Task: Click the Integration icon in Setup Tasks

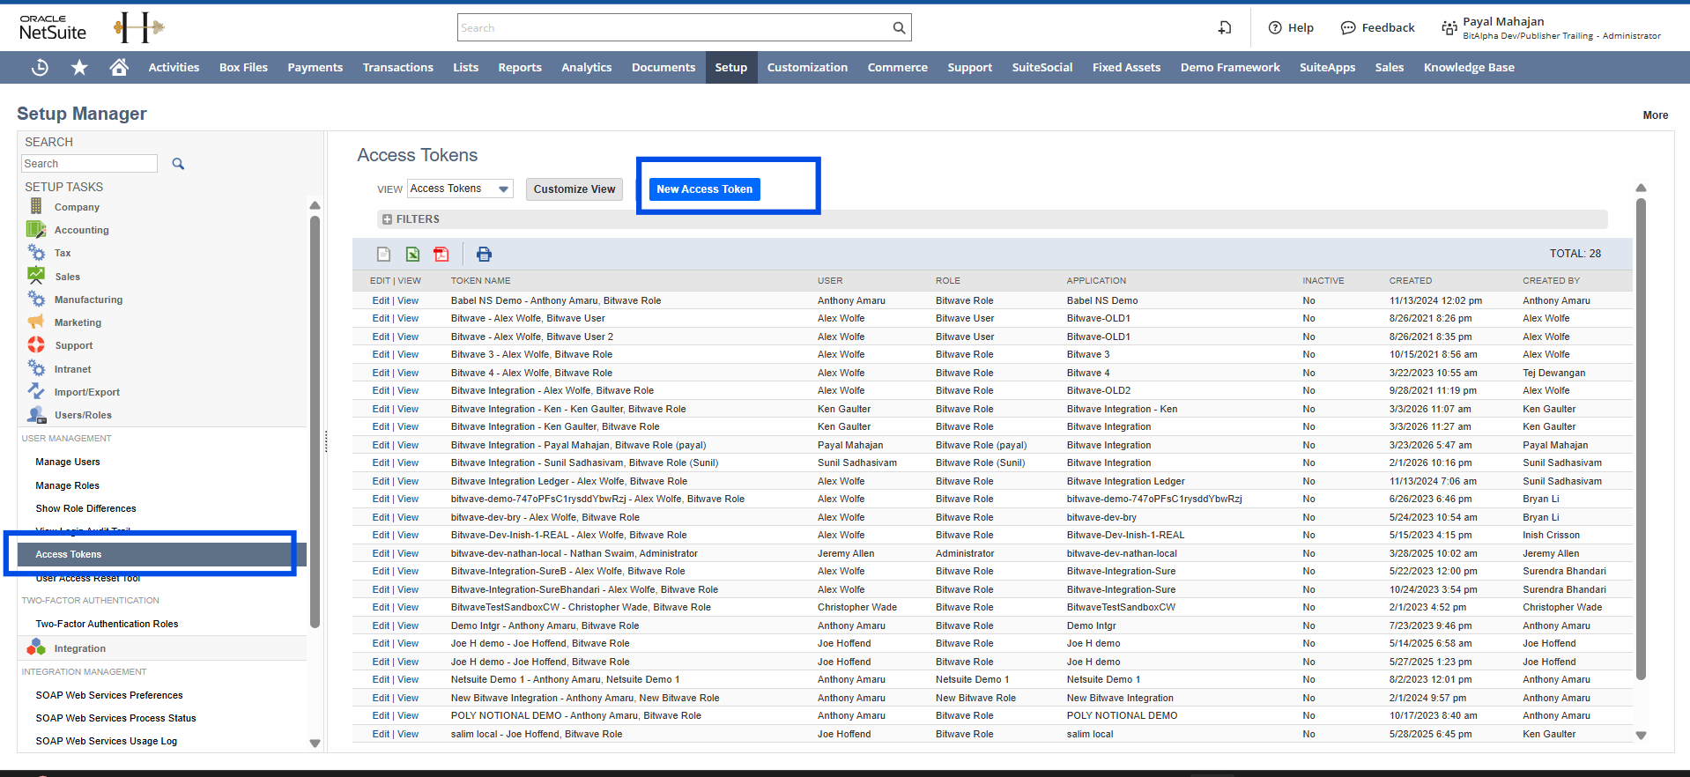Action: pyautogui.click(x=36, y=647)
